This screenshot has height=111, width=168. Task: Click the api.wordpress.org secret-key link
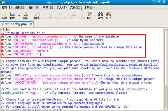point(124,65)
